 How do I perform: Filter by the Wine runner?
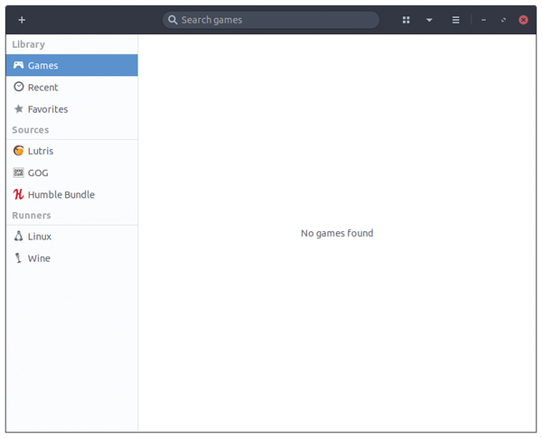(x=72, y=258)
